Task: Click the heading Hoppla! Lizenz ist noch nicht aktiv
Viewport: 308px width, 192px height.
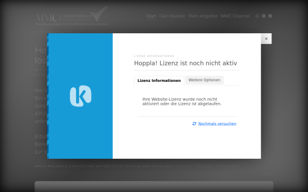Action: point(185,63)
